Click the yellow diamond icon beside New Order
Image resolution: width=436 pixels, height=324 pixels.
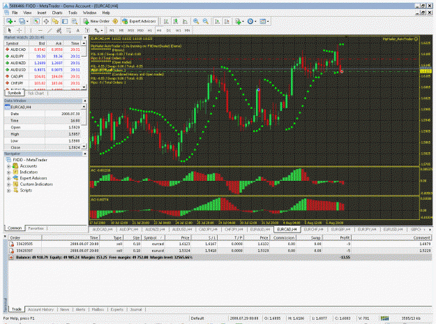click(x=115, y=21)
